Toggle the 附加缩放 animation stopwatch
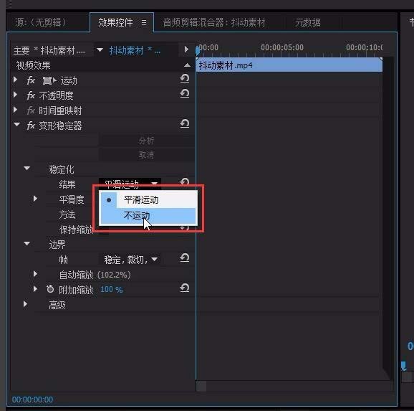Screen dimensions: 414x411 point(50,289)
